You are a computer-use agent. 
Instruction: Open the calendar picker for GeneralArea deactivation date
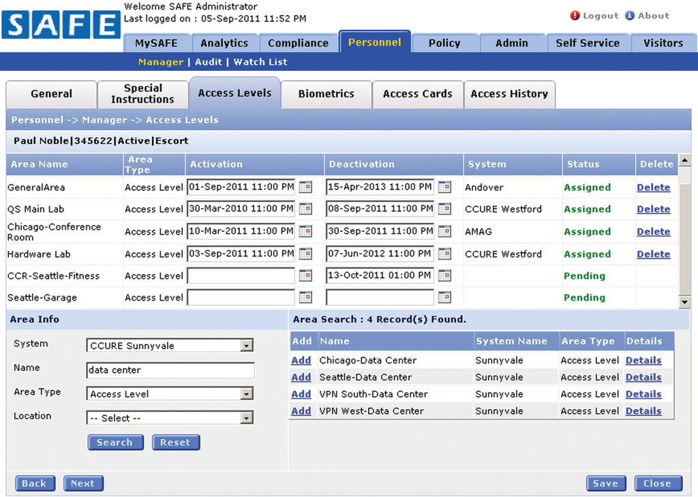445,187
